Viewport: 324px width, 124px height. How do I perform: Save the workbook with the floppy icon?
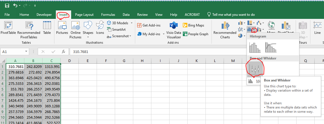pos(7,6)
